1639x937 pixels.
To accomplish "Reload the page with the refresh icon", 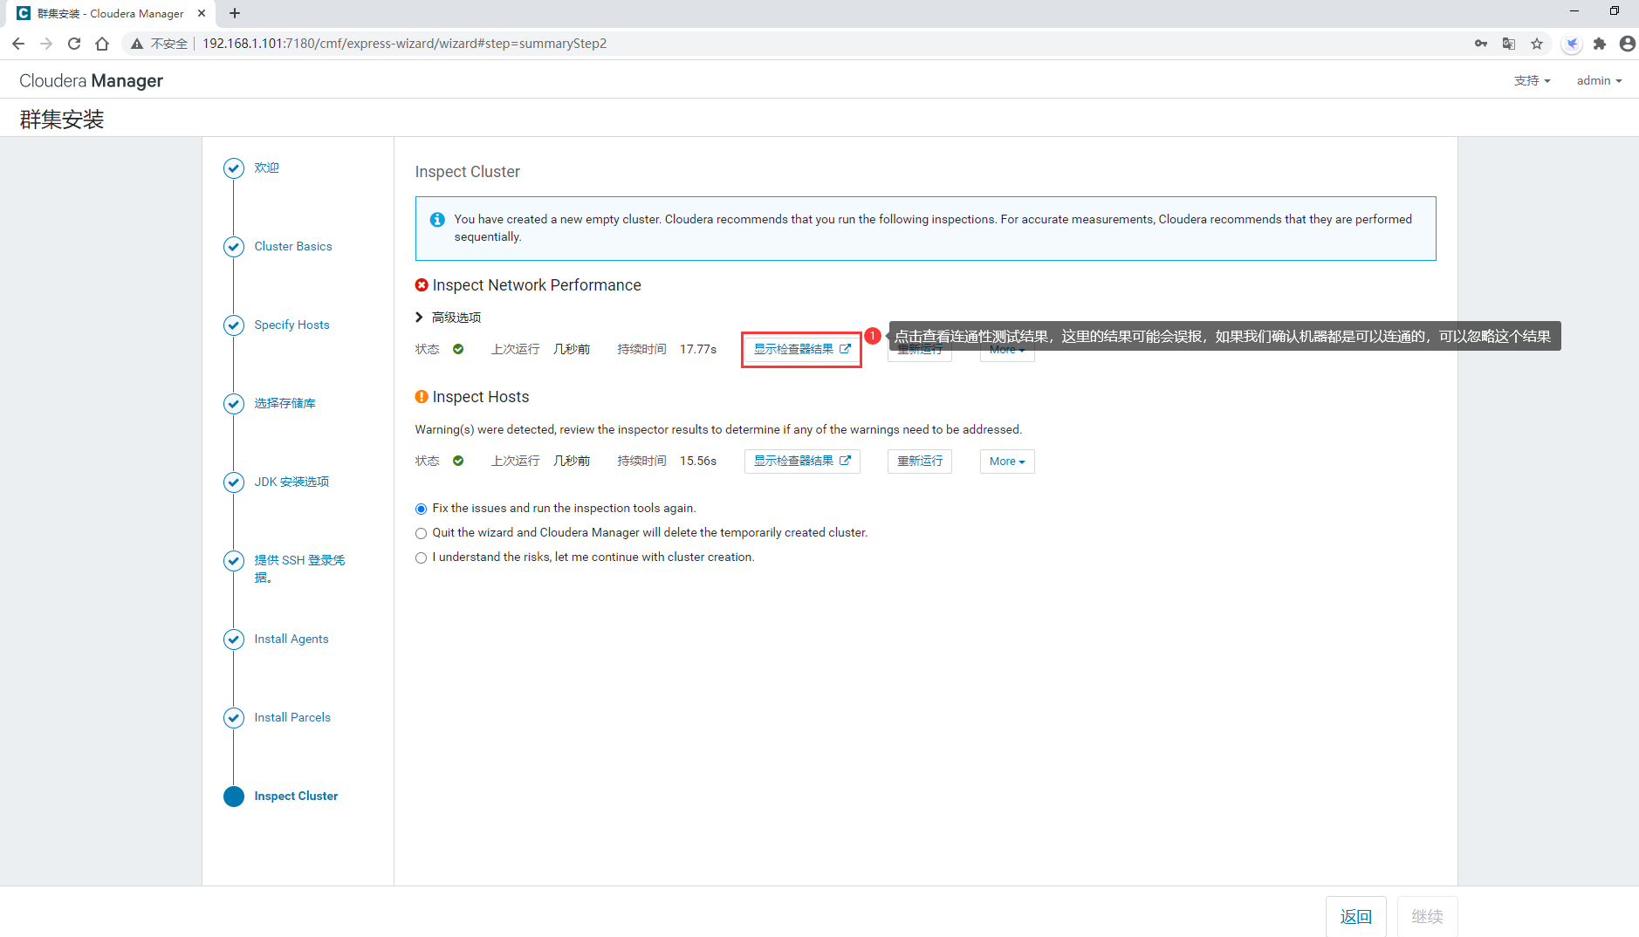I will tap(74, 44).
